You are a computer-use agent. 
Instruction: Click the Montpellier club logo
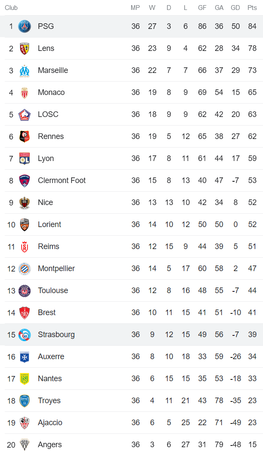(25, 268)
